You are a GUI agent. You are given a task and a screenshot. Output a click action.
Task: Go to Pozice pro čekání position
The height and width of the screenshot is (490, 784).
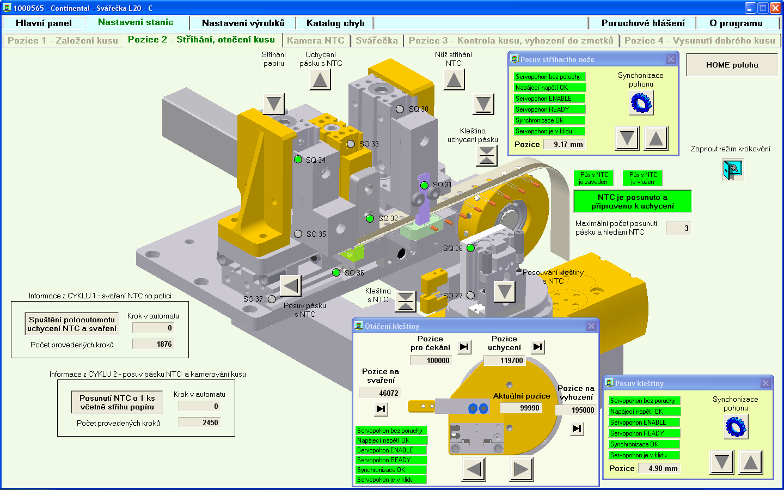(x=464, y=347)
